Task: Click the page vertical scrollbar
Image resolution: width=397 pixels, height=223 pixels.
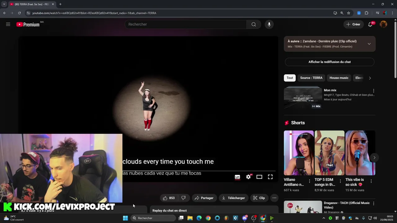Action: 395,50
